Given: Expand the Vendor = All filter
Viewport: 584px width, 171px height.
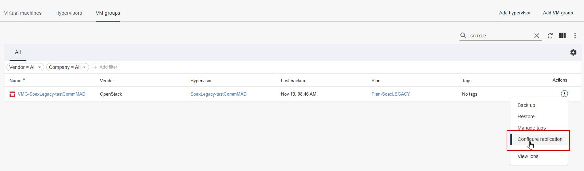Looking at the screenshot, I should (x=25, y=67).
